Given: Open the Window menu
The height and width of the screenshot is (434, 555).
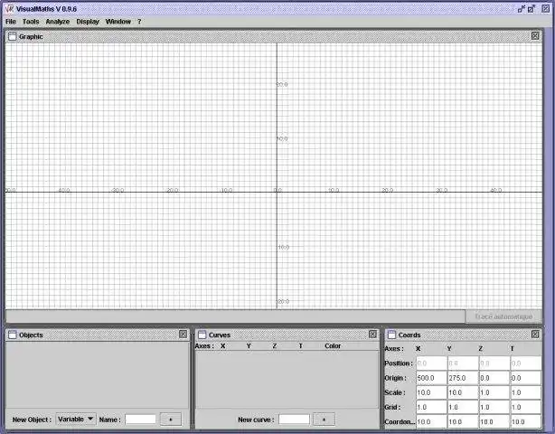Looking at the screenshot, I should (x=118, y=22).
